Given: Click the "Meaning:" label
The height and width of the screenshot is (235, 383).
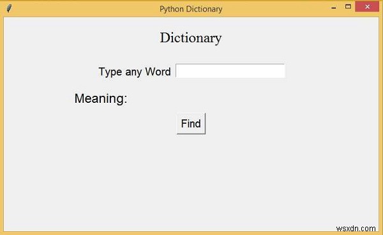Looking at the screenshot, I should [x=101, y=98].
